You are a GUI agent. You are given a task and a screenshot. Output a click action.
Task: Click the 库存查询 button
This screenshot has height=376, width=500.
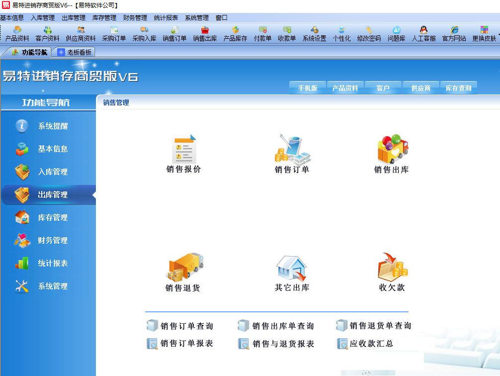click(x=458, y=88)
